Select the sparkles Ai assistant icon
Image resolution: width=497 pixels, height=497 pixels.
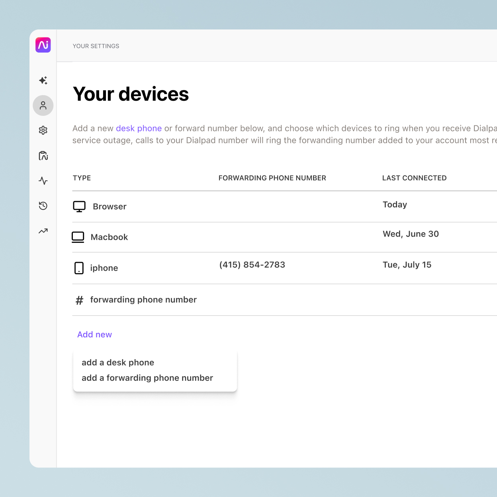point(43,80)
